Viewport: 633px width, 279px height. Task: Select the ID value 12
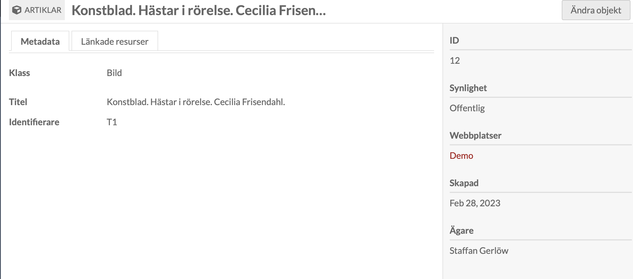click(454, 60)
